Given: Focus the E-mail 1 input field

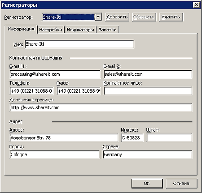Looking at the screenshot, I should (x=55, y=74).
